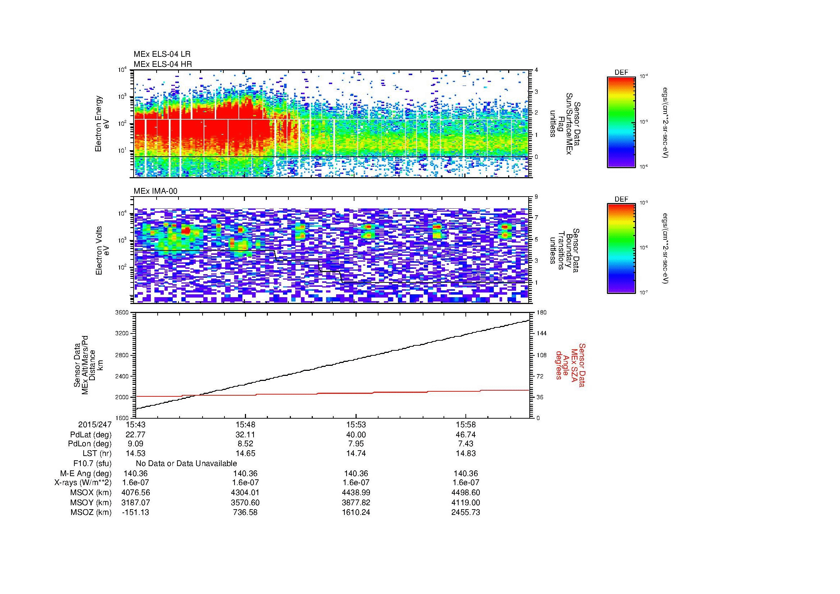
Task: Click MSOZ value '-151.13'
Action: [x=136, y=512]
